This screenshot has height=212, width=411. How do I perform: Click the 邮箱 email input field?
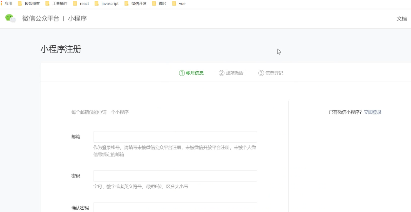pyautogui.click(x=175, y=137)
